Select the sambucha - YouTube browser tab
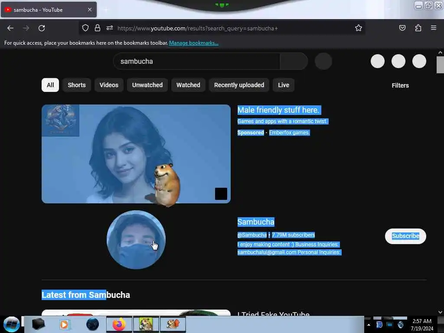Viewport: 444px width, 333px height. click(x=49, y=10)
